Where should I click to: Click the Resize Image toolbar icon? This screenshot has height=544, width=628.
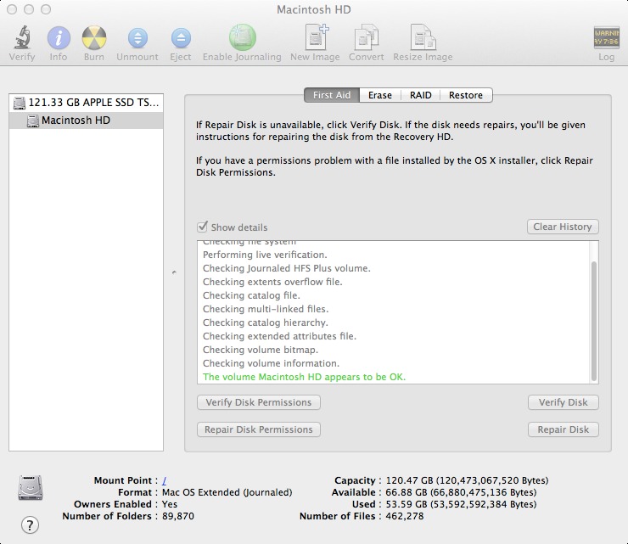click(x=423, y=37)
